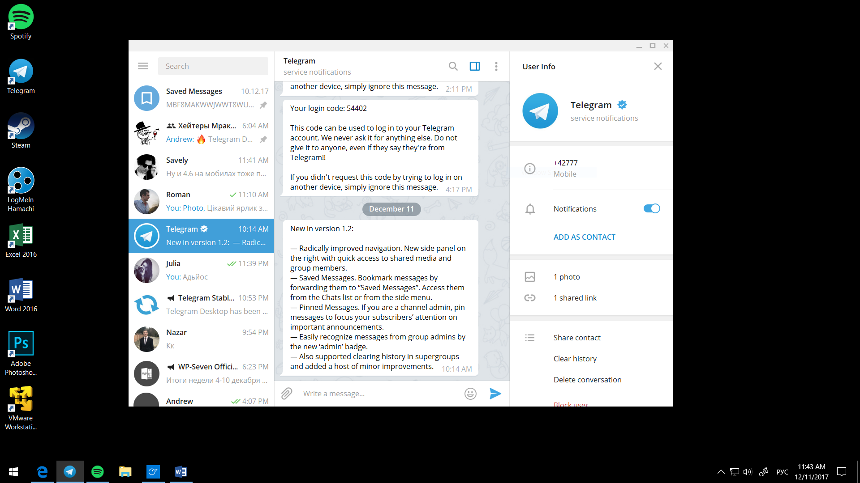Click the three-dot more options icon

coord(497,65)
